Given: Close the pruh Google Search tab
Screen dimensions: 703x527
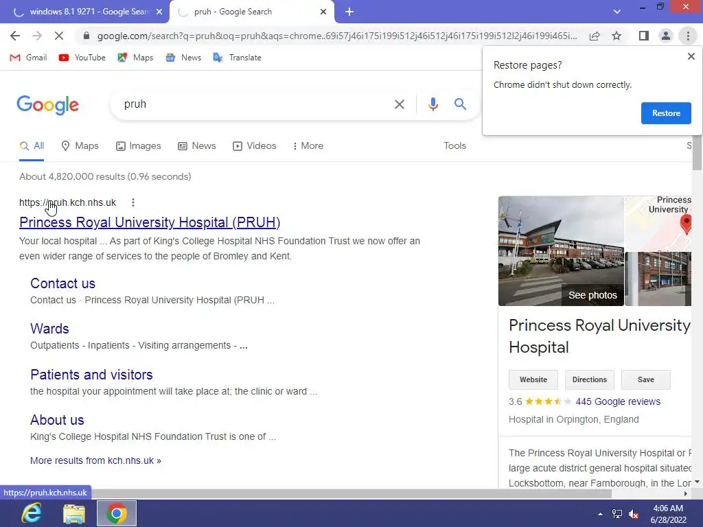Looking at the screenshot, I should [x=323, y=12].
